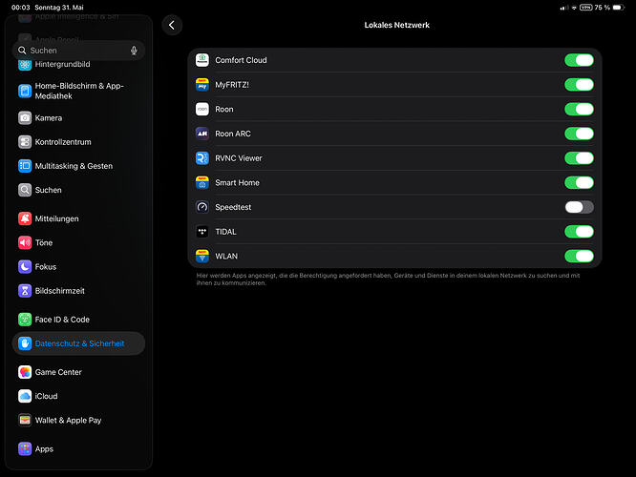Click the Game Center icon

tap(25, 372)
